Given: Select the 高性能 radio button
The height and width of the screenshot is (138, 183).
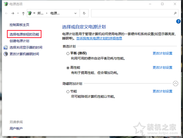Looking at the screenshot, I should 68,68.
